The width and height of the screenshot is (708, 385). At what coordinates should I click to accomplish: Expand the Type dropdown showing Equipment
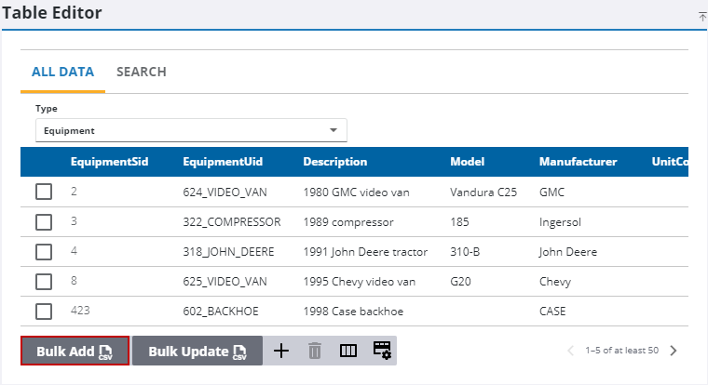click(x=191, y=130)
